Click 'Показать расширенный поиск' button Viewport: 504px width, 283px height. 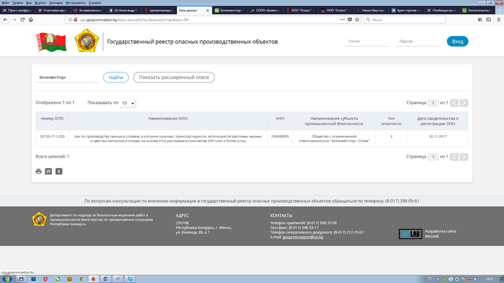(x=174, y=77)
